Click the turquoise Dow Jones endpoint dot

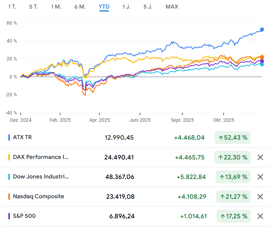pos(262,64)
